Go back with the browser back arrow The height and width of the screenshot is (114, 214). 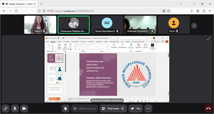[4, 11]
